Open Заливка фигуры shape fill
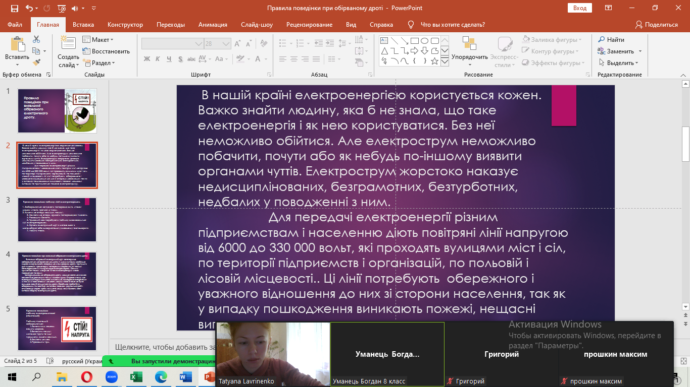This screenshot has height=387, width=690. tap(552, 40)
